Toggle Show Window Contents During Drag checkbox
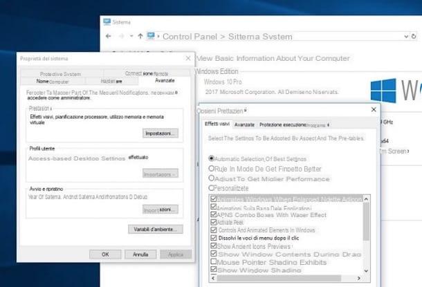Screen dimensions: 422x287 click(x=214, y=253)
